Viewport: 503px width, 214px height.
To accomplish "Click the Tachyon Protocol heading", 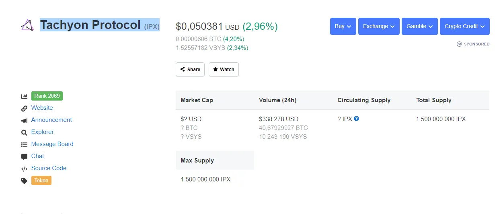I will point(90,25).
